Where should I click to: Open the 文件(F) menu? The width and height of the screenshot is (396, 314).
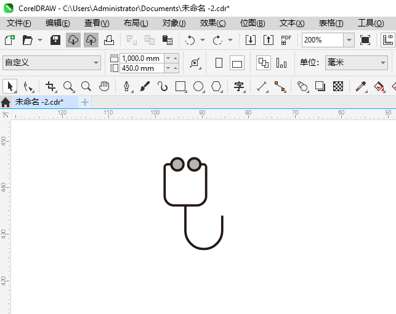pos(19,23)
